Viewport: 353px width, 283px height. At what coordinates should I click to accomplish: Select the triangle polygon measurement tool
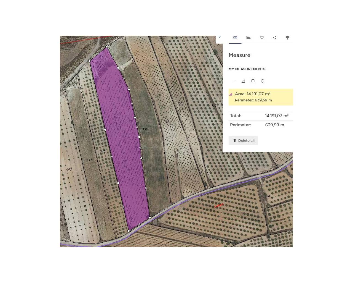coord(243,81)
